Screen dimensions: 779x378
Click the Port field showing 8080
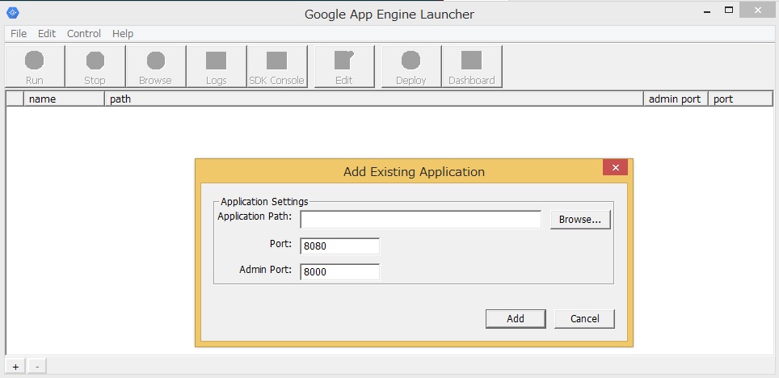point(340,246)
